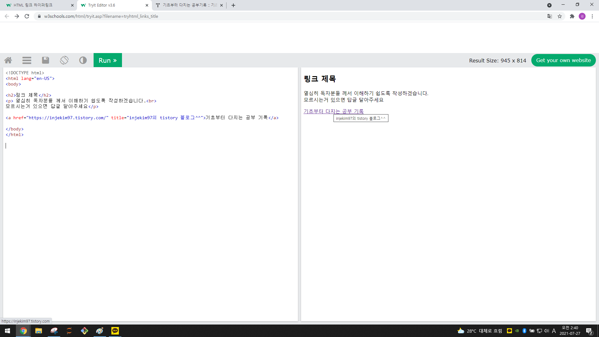Click Get your own website button
The height and width of the screenshot is (337, 599).
[563, 60]
